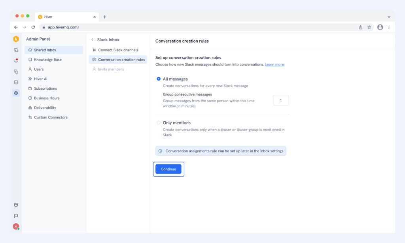This screenshot has width=405, height=243.
Task: Open Shared Inbox in Admin Panel
Action: click(x=54, y=50)
